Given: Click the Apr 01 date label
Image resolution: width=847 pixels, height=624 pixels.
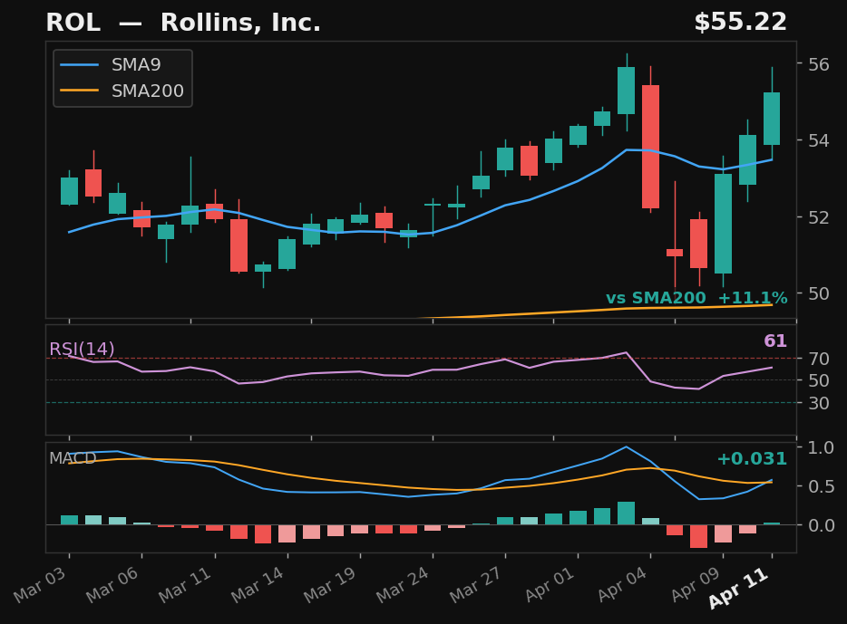Looking at the screenshot, I should [x=550, y=584].
